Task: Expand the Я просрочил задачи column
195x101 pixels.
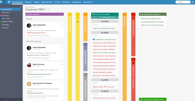Action: click(133, 14)
